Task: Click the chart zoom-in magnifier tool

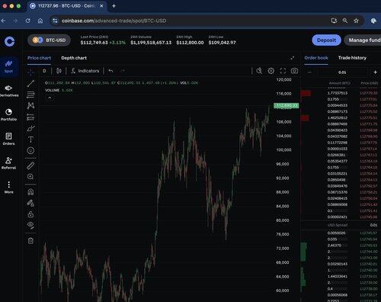Action: pyautogui.click(x=30, y=177)
